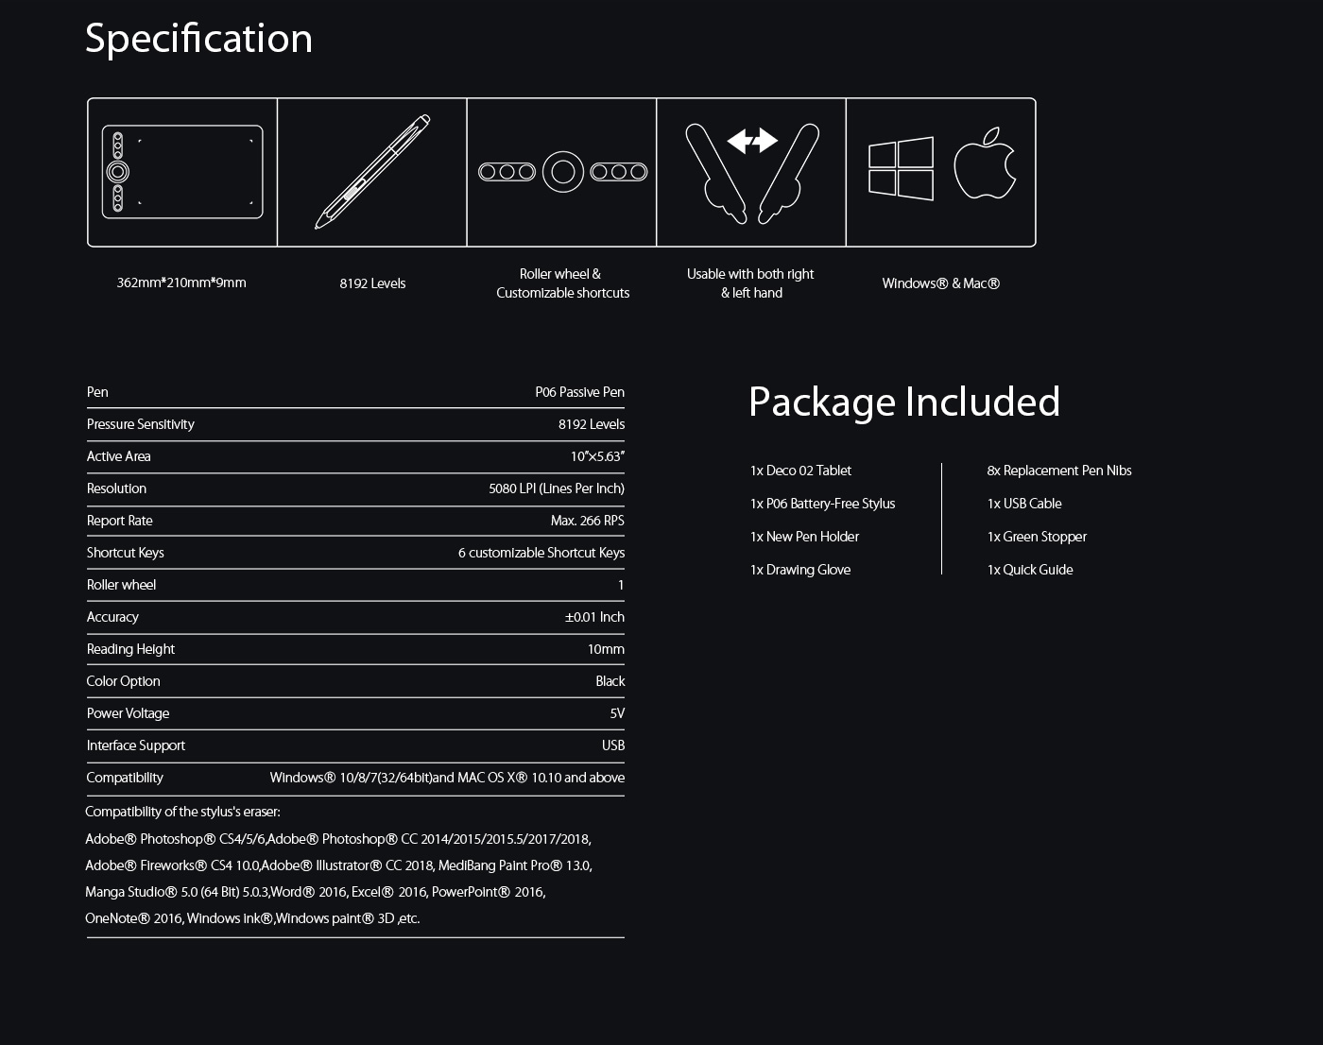Select the Report Rate row label
Viewport: 1323px width, 1045px height.
point(119,521)
